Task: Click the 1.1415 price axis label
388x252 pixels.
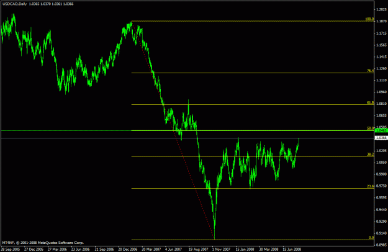Action: (x=381, y=57)
